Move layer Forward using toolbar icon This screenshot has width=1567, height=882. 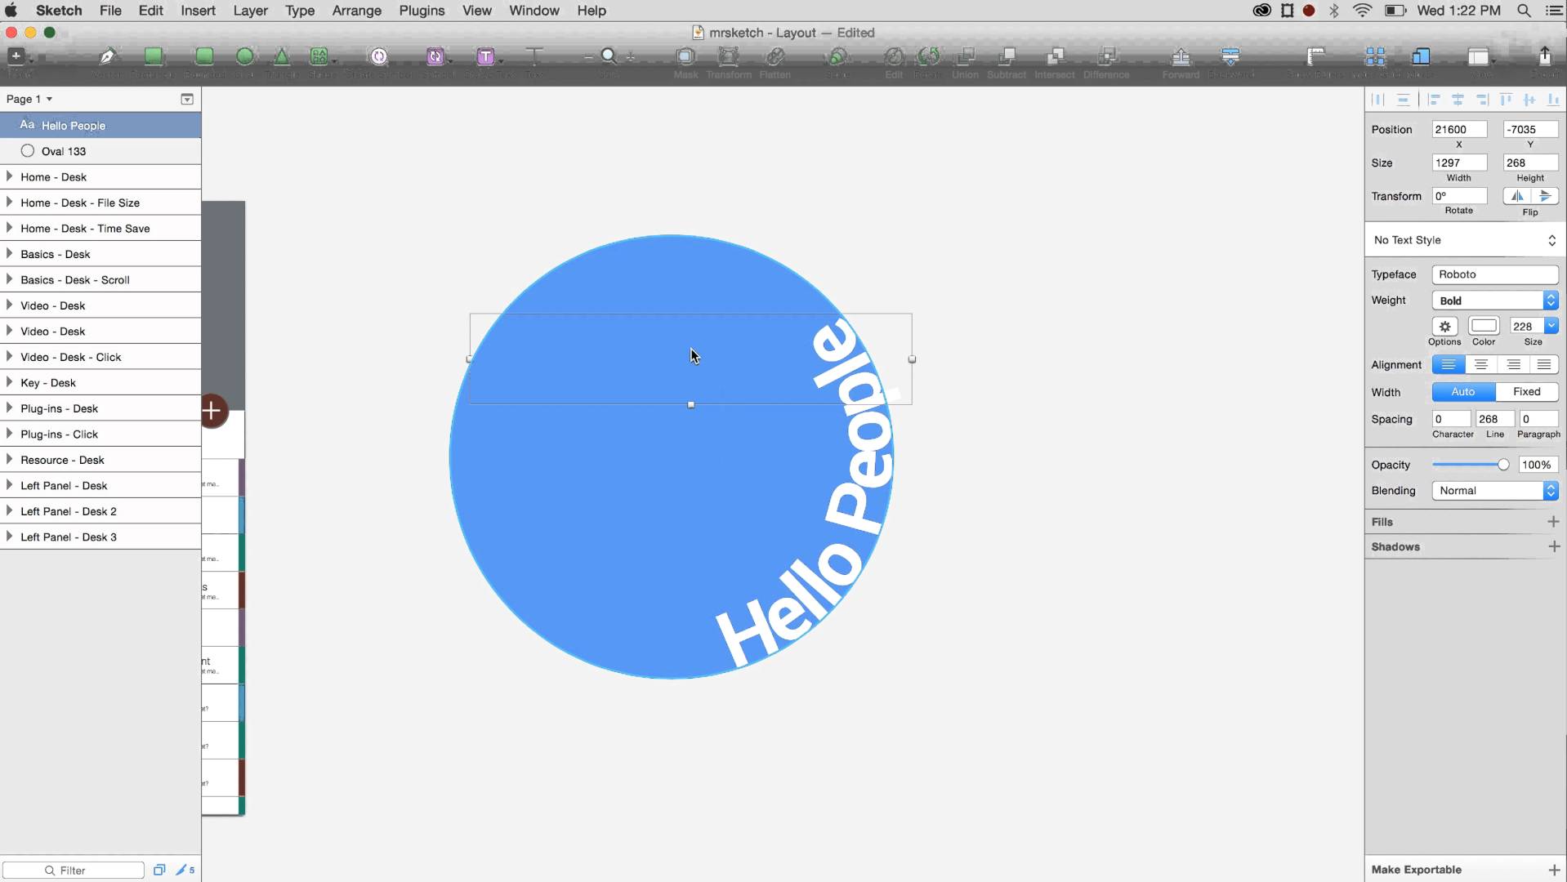(1181, 56)
